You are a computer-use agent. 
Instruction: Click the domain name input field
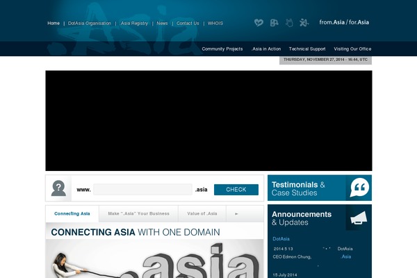(142, 190)
